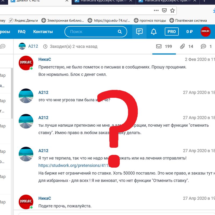Open the FAQ menu item
Image resolution: width=215 pixels, height=215 pixels.
tap(21, 32)
